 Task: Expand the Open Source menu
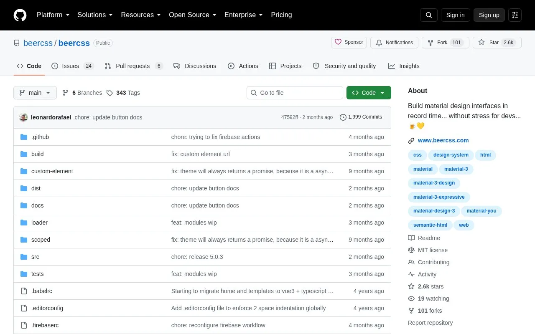pyautogui.click(x=193, y=15)
